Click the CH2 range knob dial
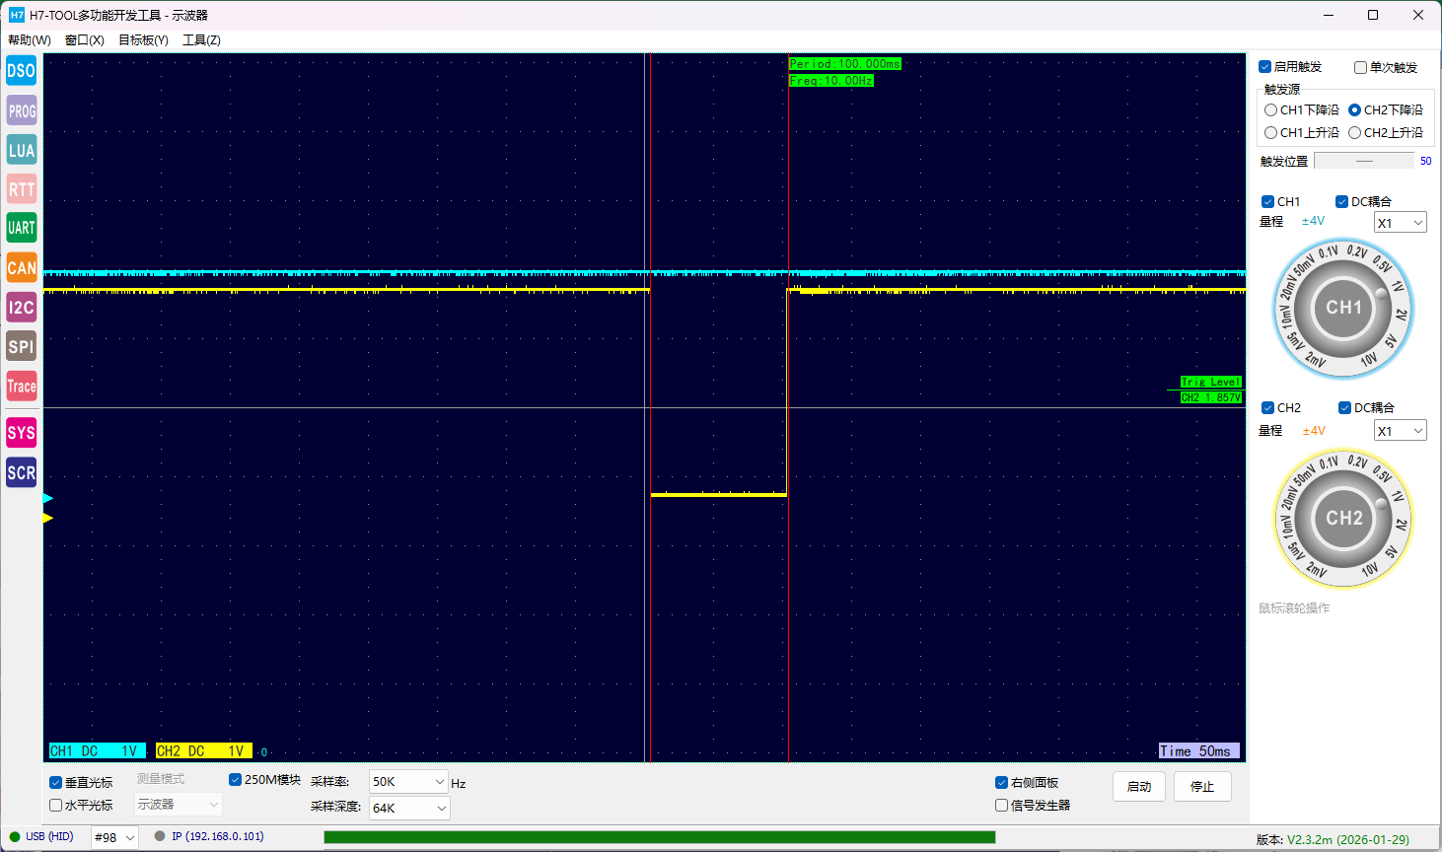 pyautogui.click(x=1343, y=519)
